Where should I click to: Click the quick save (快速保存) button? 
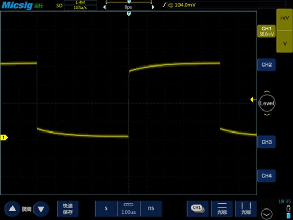67,209
